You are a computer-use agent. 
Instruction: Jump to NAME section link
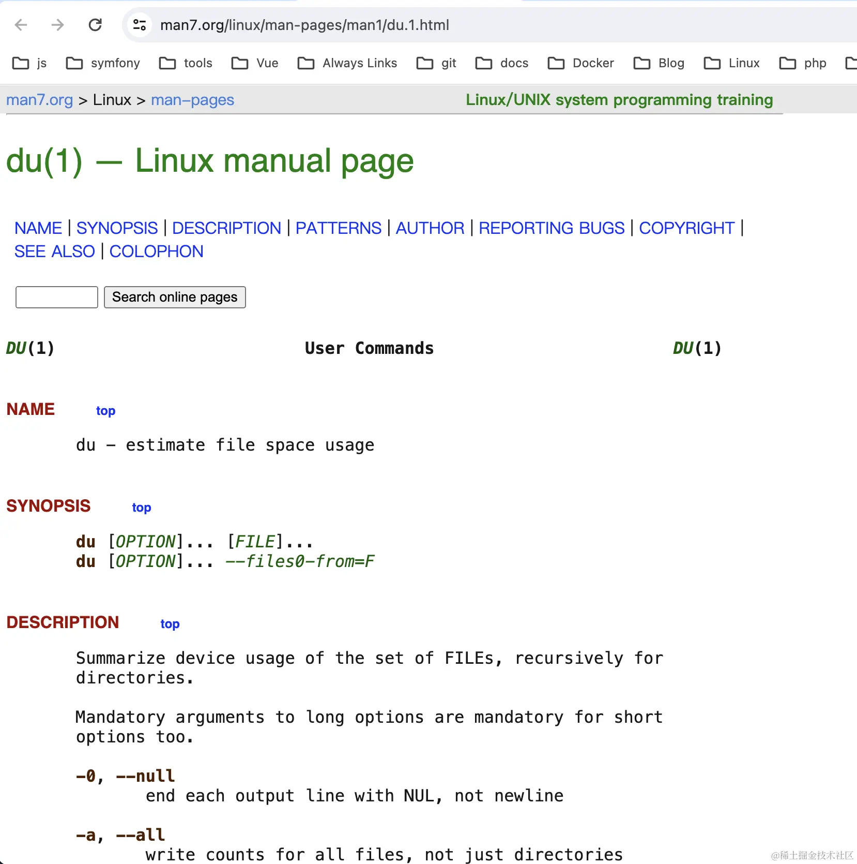coord(38,228)
